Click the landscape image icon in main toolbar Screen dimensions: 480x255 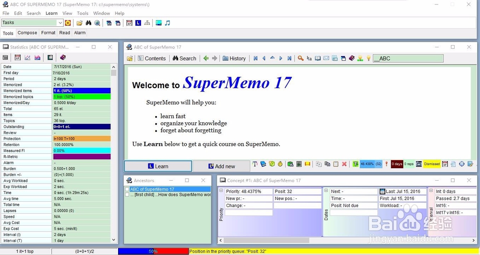(x=158, y=23)
